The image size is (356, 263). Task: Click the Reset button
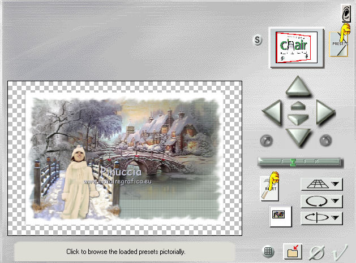pyautogui.click(x=269, y=189)
